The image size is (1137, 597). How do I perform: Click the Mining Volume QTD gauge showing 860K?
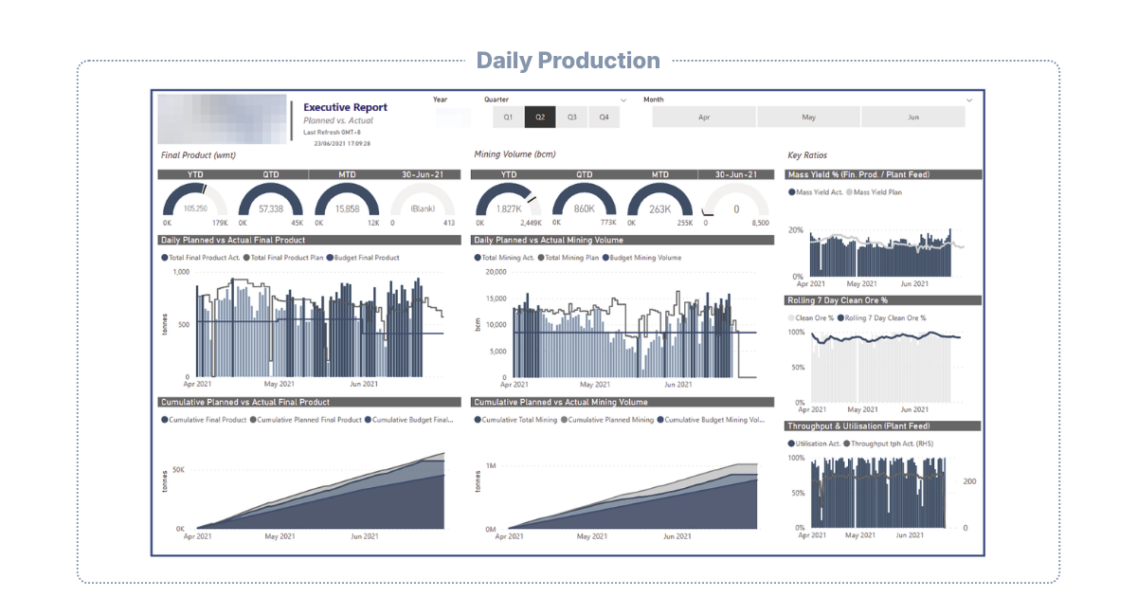584,204
